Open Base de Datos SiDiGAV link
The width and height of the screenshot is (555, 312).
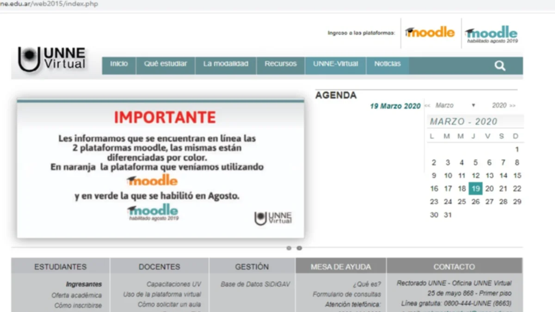[x=255, y=284]
